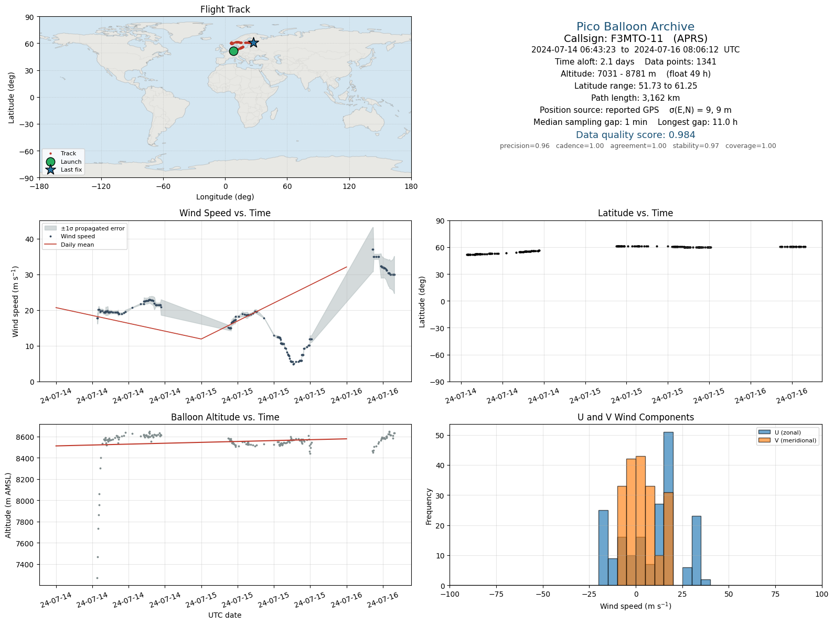Click the "coverage=1.00" quality metric
This screenshot has height=624, width=834.
click(x=751, y=146)
